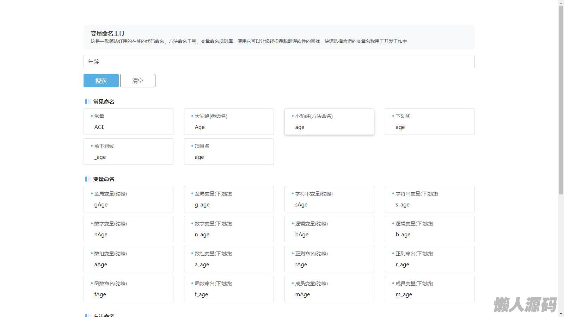Viewport: 564px width, 317px height.
Task: Click the 数字变量(驼峰) nAge card
Action: coord(128,229)
